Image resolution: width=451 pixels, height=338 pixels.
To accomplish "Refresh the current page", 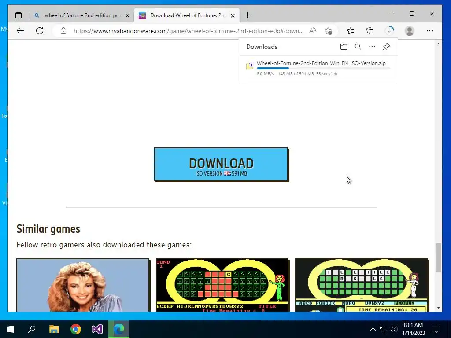I will [x=40, y=31].
